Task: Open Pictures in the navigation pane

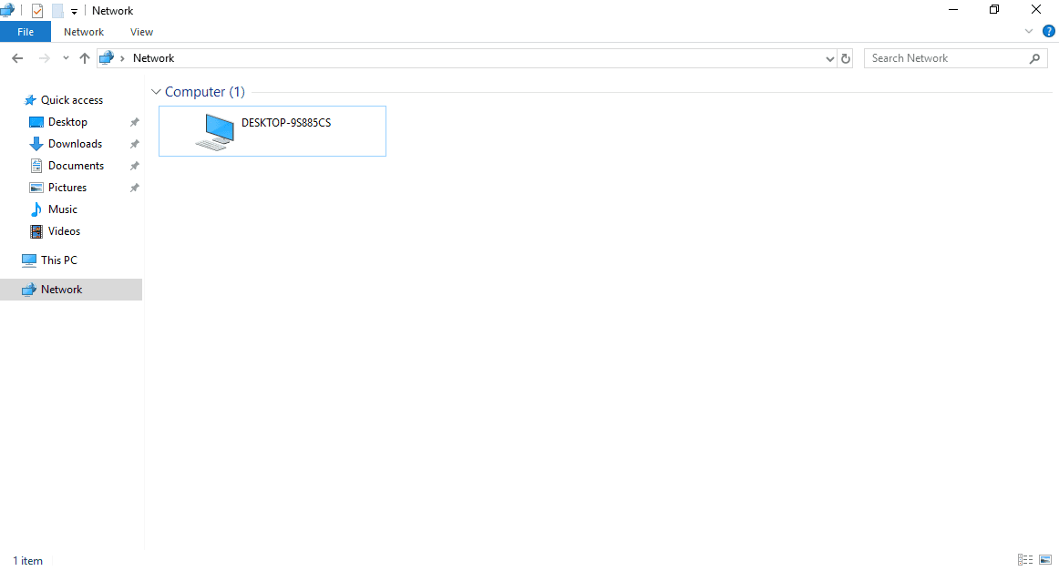Action: coord(67,188)
